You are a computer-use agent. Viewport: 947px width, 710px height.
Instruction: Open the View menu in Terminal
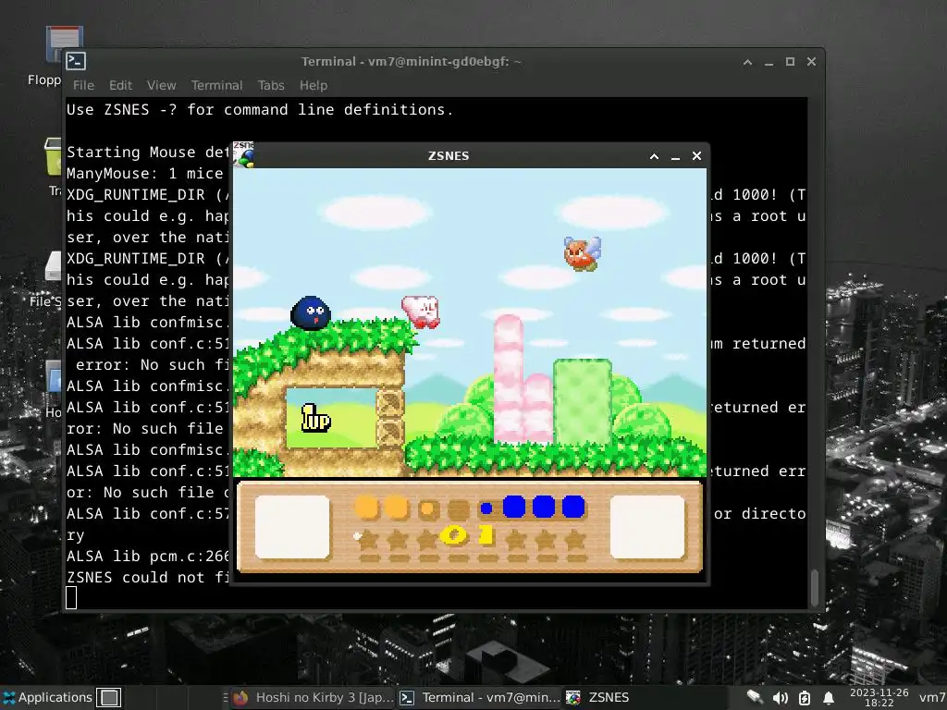tap(161, 86)
